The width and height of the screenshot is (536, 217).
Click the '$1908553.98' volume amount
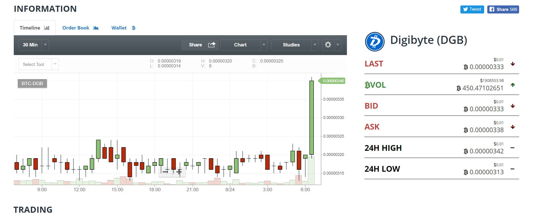tap(492, 81)
